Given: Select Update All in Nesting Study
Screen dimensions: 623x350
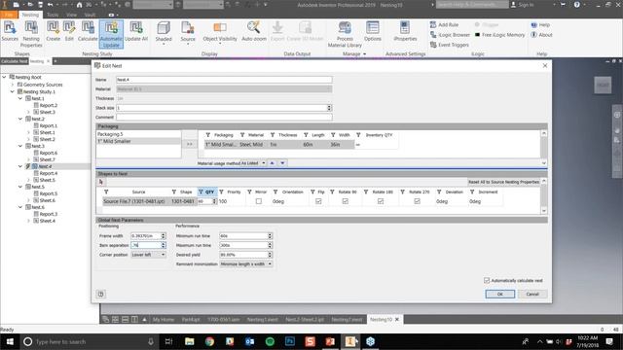Looking at the screenshot, I should pyautogui.click(x=136, y=31).
